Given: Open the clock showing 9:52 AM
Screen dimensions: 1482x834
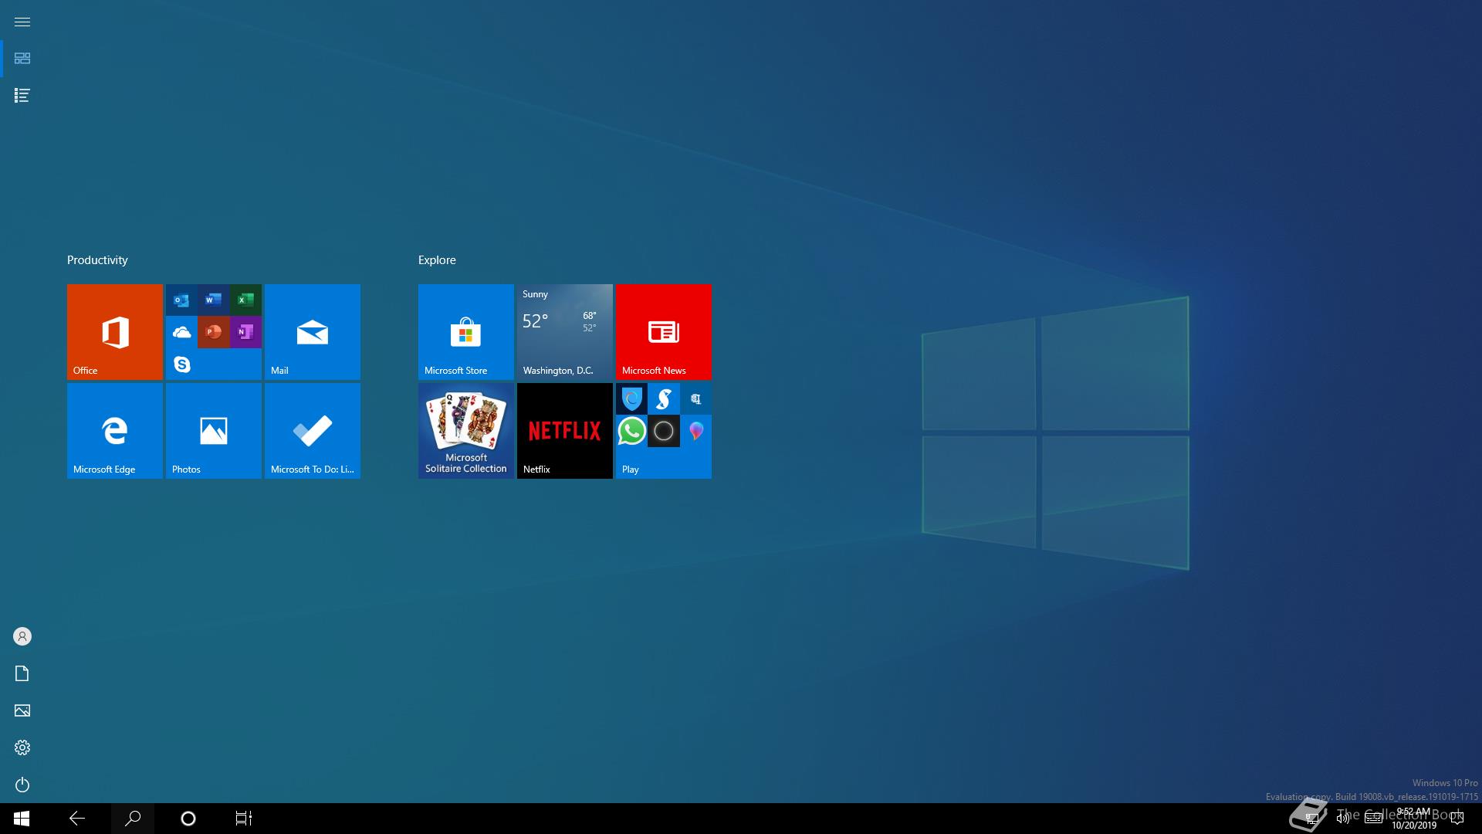Looking at the screenshot, I should tap(1414, 819).
